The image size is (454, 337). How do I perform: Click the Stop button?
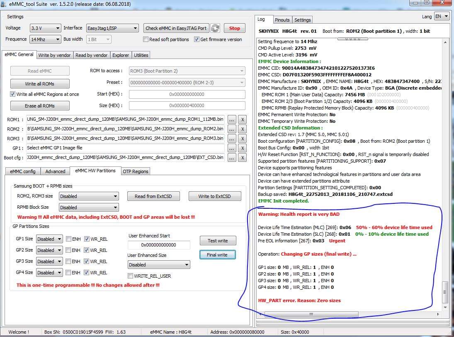(x=235, y=28)
